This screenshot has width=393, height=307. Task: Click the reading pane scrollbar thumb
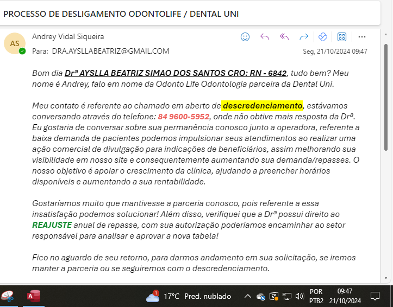click(x=386, y=98)
